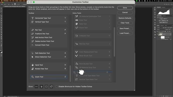Select the Vertical Type Tool icon
173x97 pixels.
32,22
